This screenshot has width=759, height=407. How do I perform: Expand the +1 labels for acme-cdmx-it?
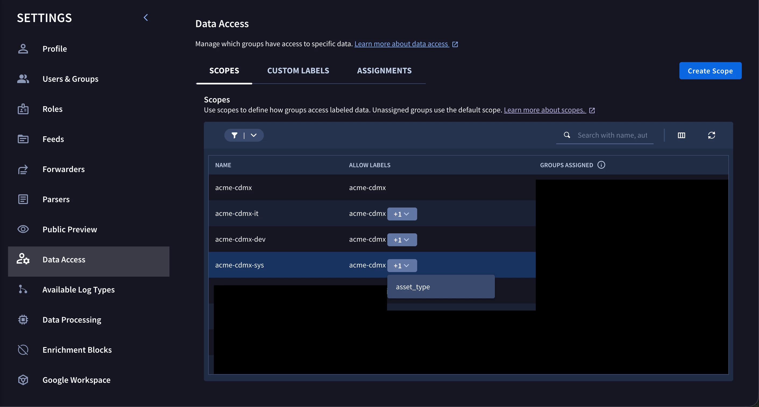coord(402,214)
